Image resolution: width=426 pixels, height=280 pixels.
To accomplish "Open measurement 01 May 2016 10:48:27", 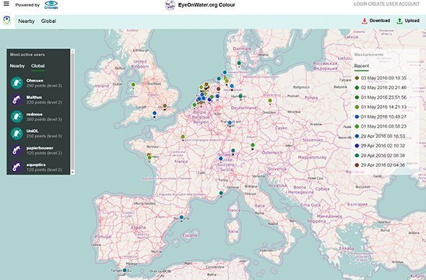I will tap(381, 117).
